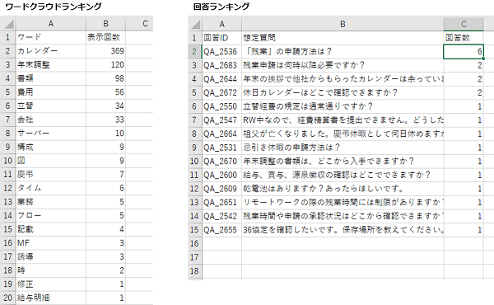Click the ワード header cell
Viewport: 494px width, 305px height.
(51, 37)
